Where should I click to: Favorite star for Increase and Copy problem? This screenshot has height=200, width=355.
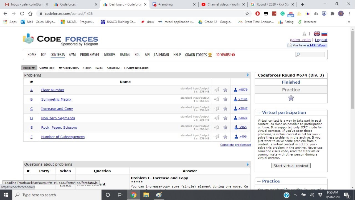[x=225, y=109]
